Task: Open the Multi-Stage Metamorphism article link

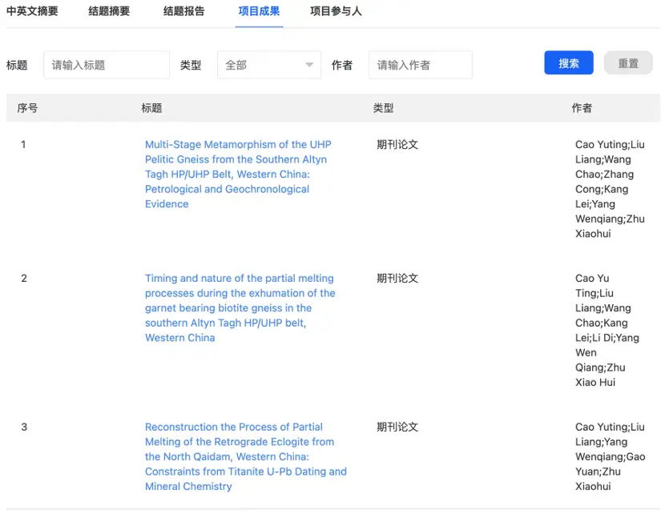Action: [236, 174]
